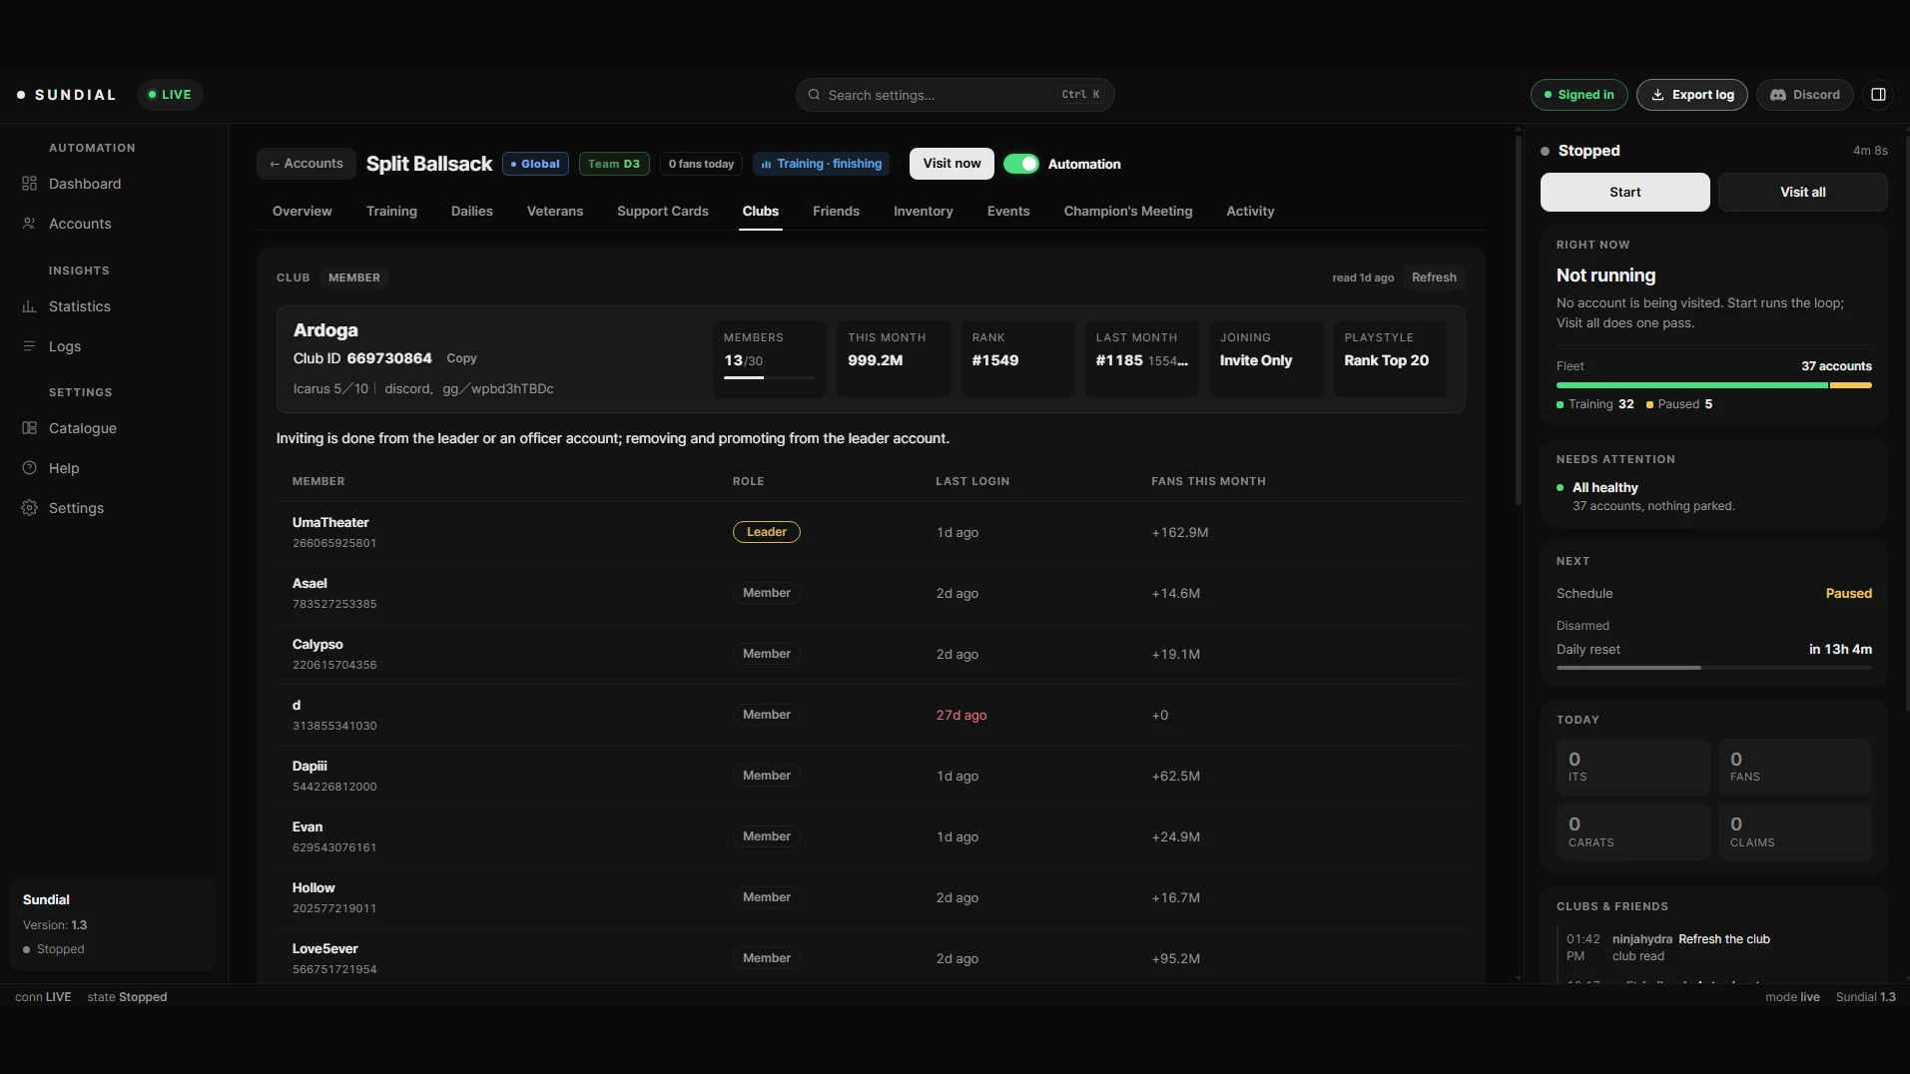Screen dimensions: 1910x1074
Task: Copy the Club ID
Action: (461, 358)
